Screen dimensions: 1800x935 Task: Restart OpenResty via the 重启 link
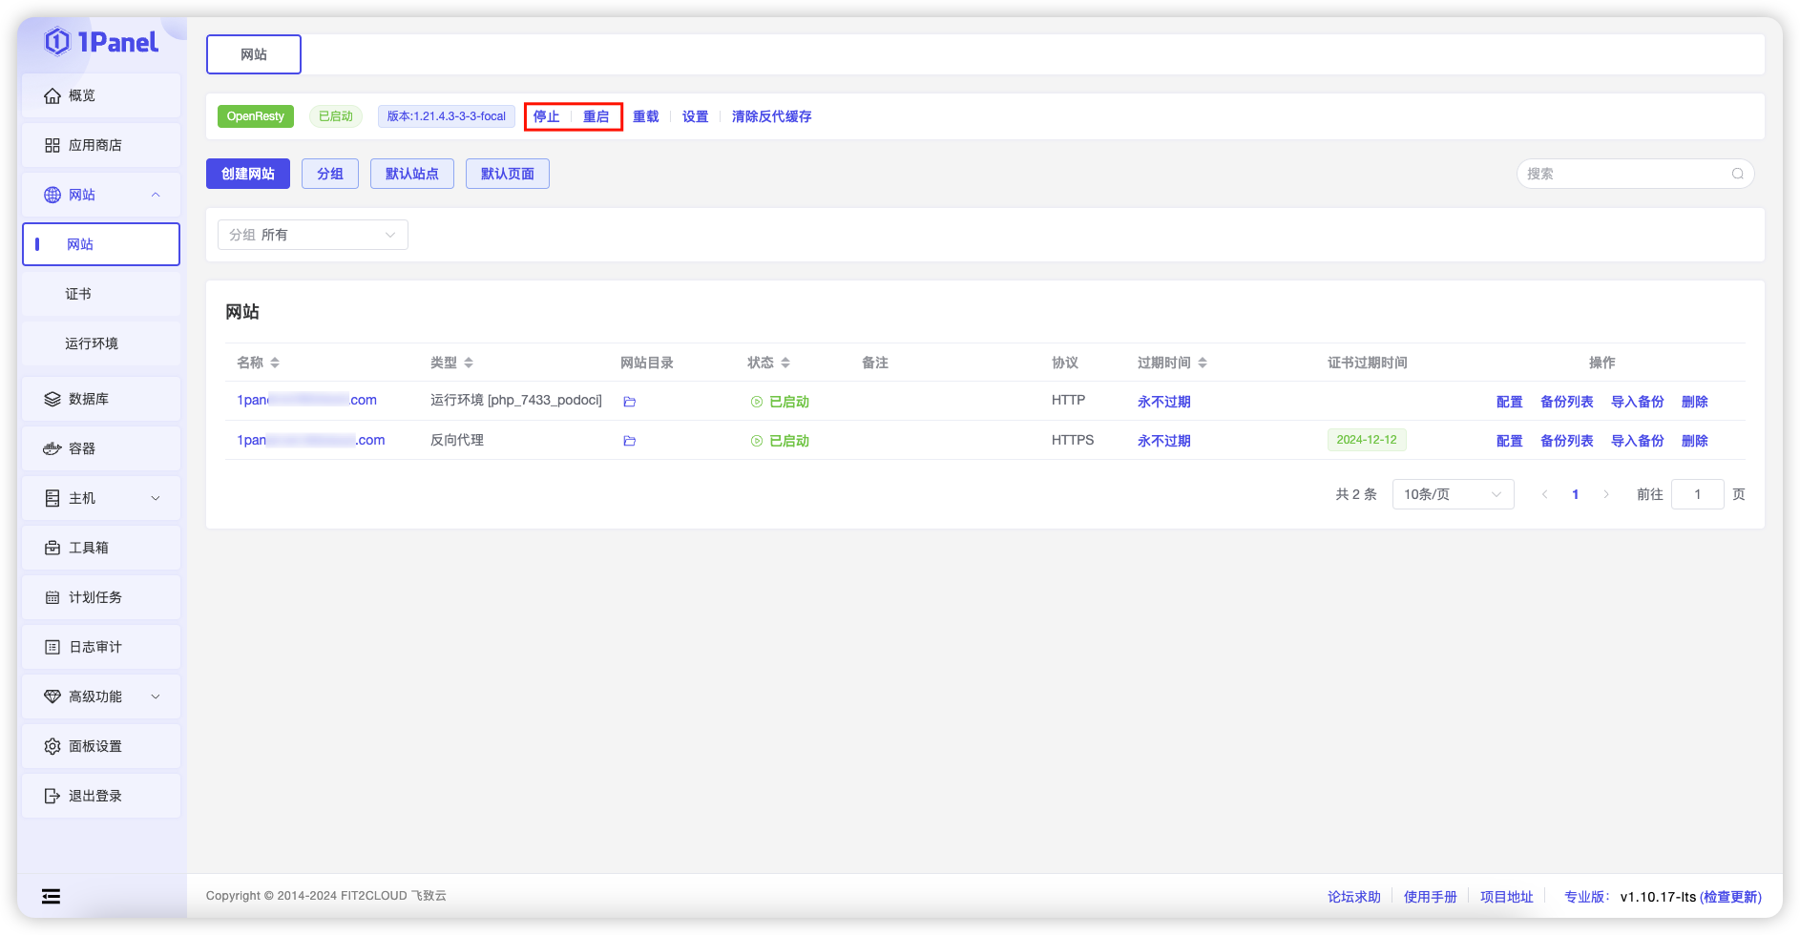click(x=597, y=115)
